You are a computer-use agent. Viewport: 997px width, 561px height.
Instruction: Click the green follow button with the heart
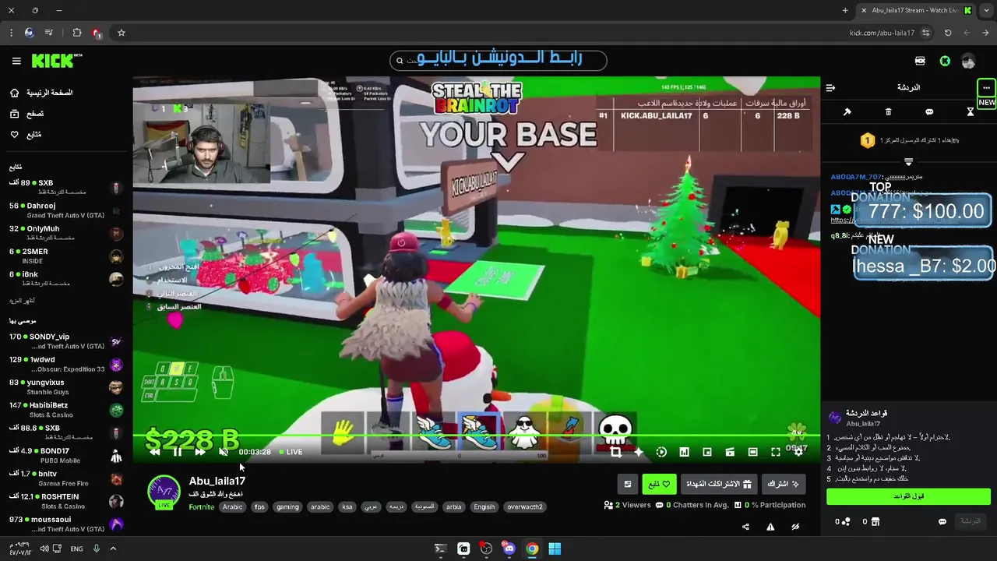[659, 484]
